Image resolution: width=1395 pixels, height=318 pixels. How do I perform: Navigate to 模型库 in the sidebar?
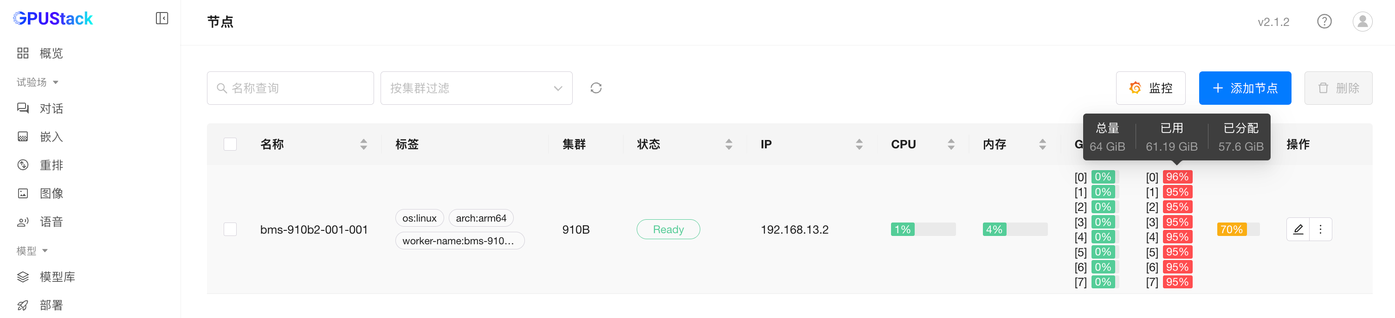(57, 277)
